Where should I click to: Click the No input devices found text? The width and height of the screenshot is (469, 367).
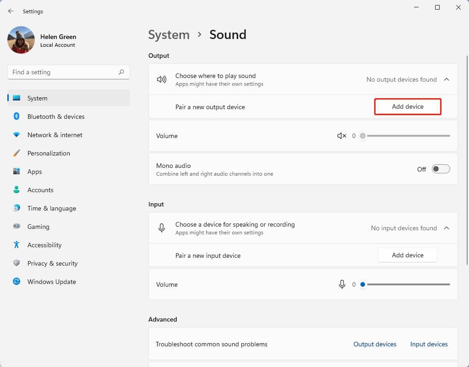pos(404,228)
